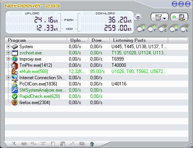Select the tmproxy.exe row name
The height and width of the screenshot is (148, 193).
click(30, 59)
